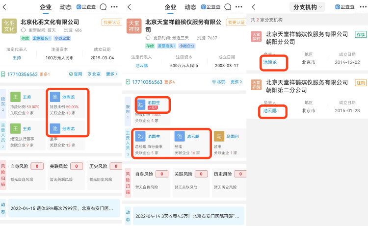The width and height of the screenshot is (368, 226).
Task: Expand 更多1 phone numbers
Action: pos(45,75)
